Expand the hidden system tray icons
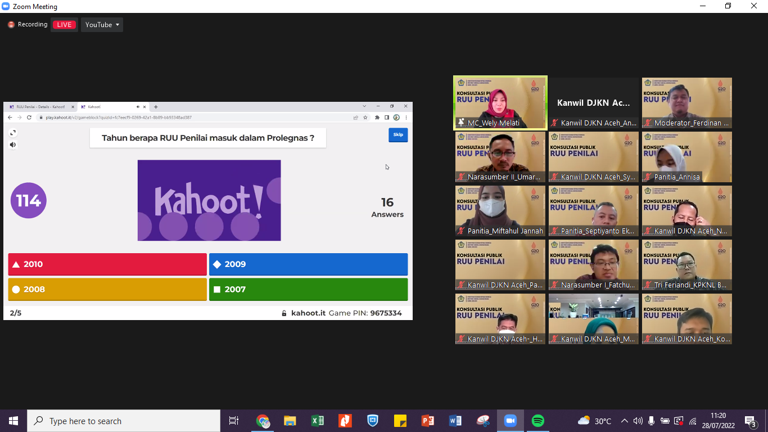Screen dimensions: 768x432 [624, 421]
